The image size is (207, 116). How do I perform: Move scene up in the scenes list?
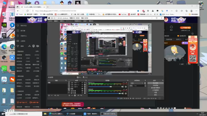[x=55, y=95]
